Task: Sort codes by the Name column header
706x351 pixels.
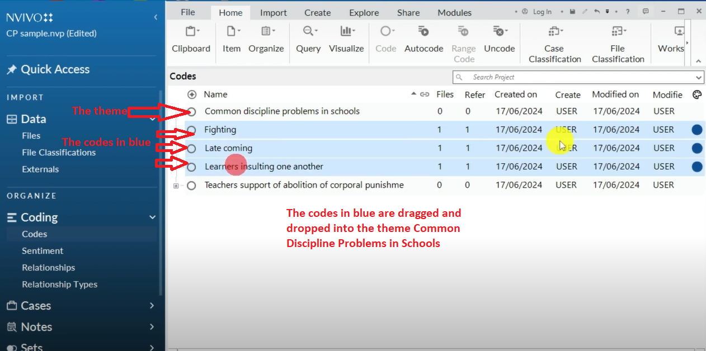Action: pyautogui.click(x=215, y=94)
